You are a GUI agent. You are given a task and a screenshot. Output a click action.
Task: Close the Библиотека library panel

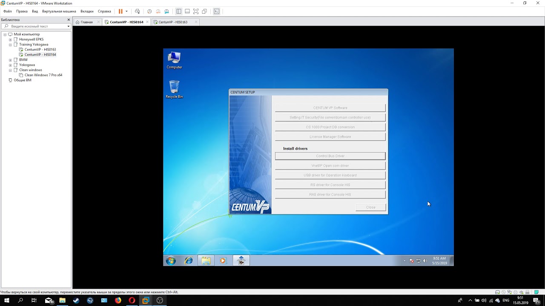(69, 20)
